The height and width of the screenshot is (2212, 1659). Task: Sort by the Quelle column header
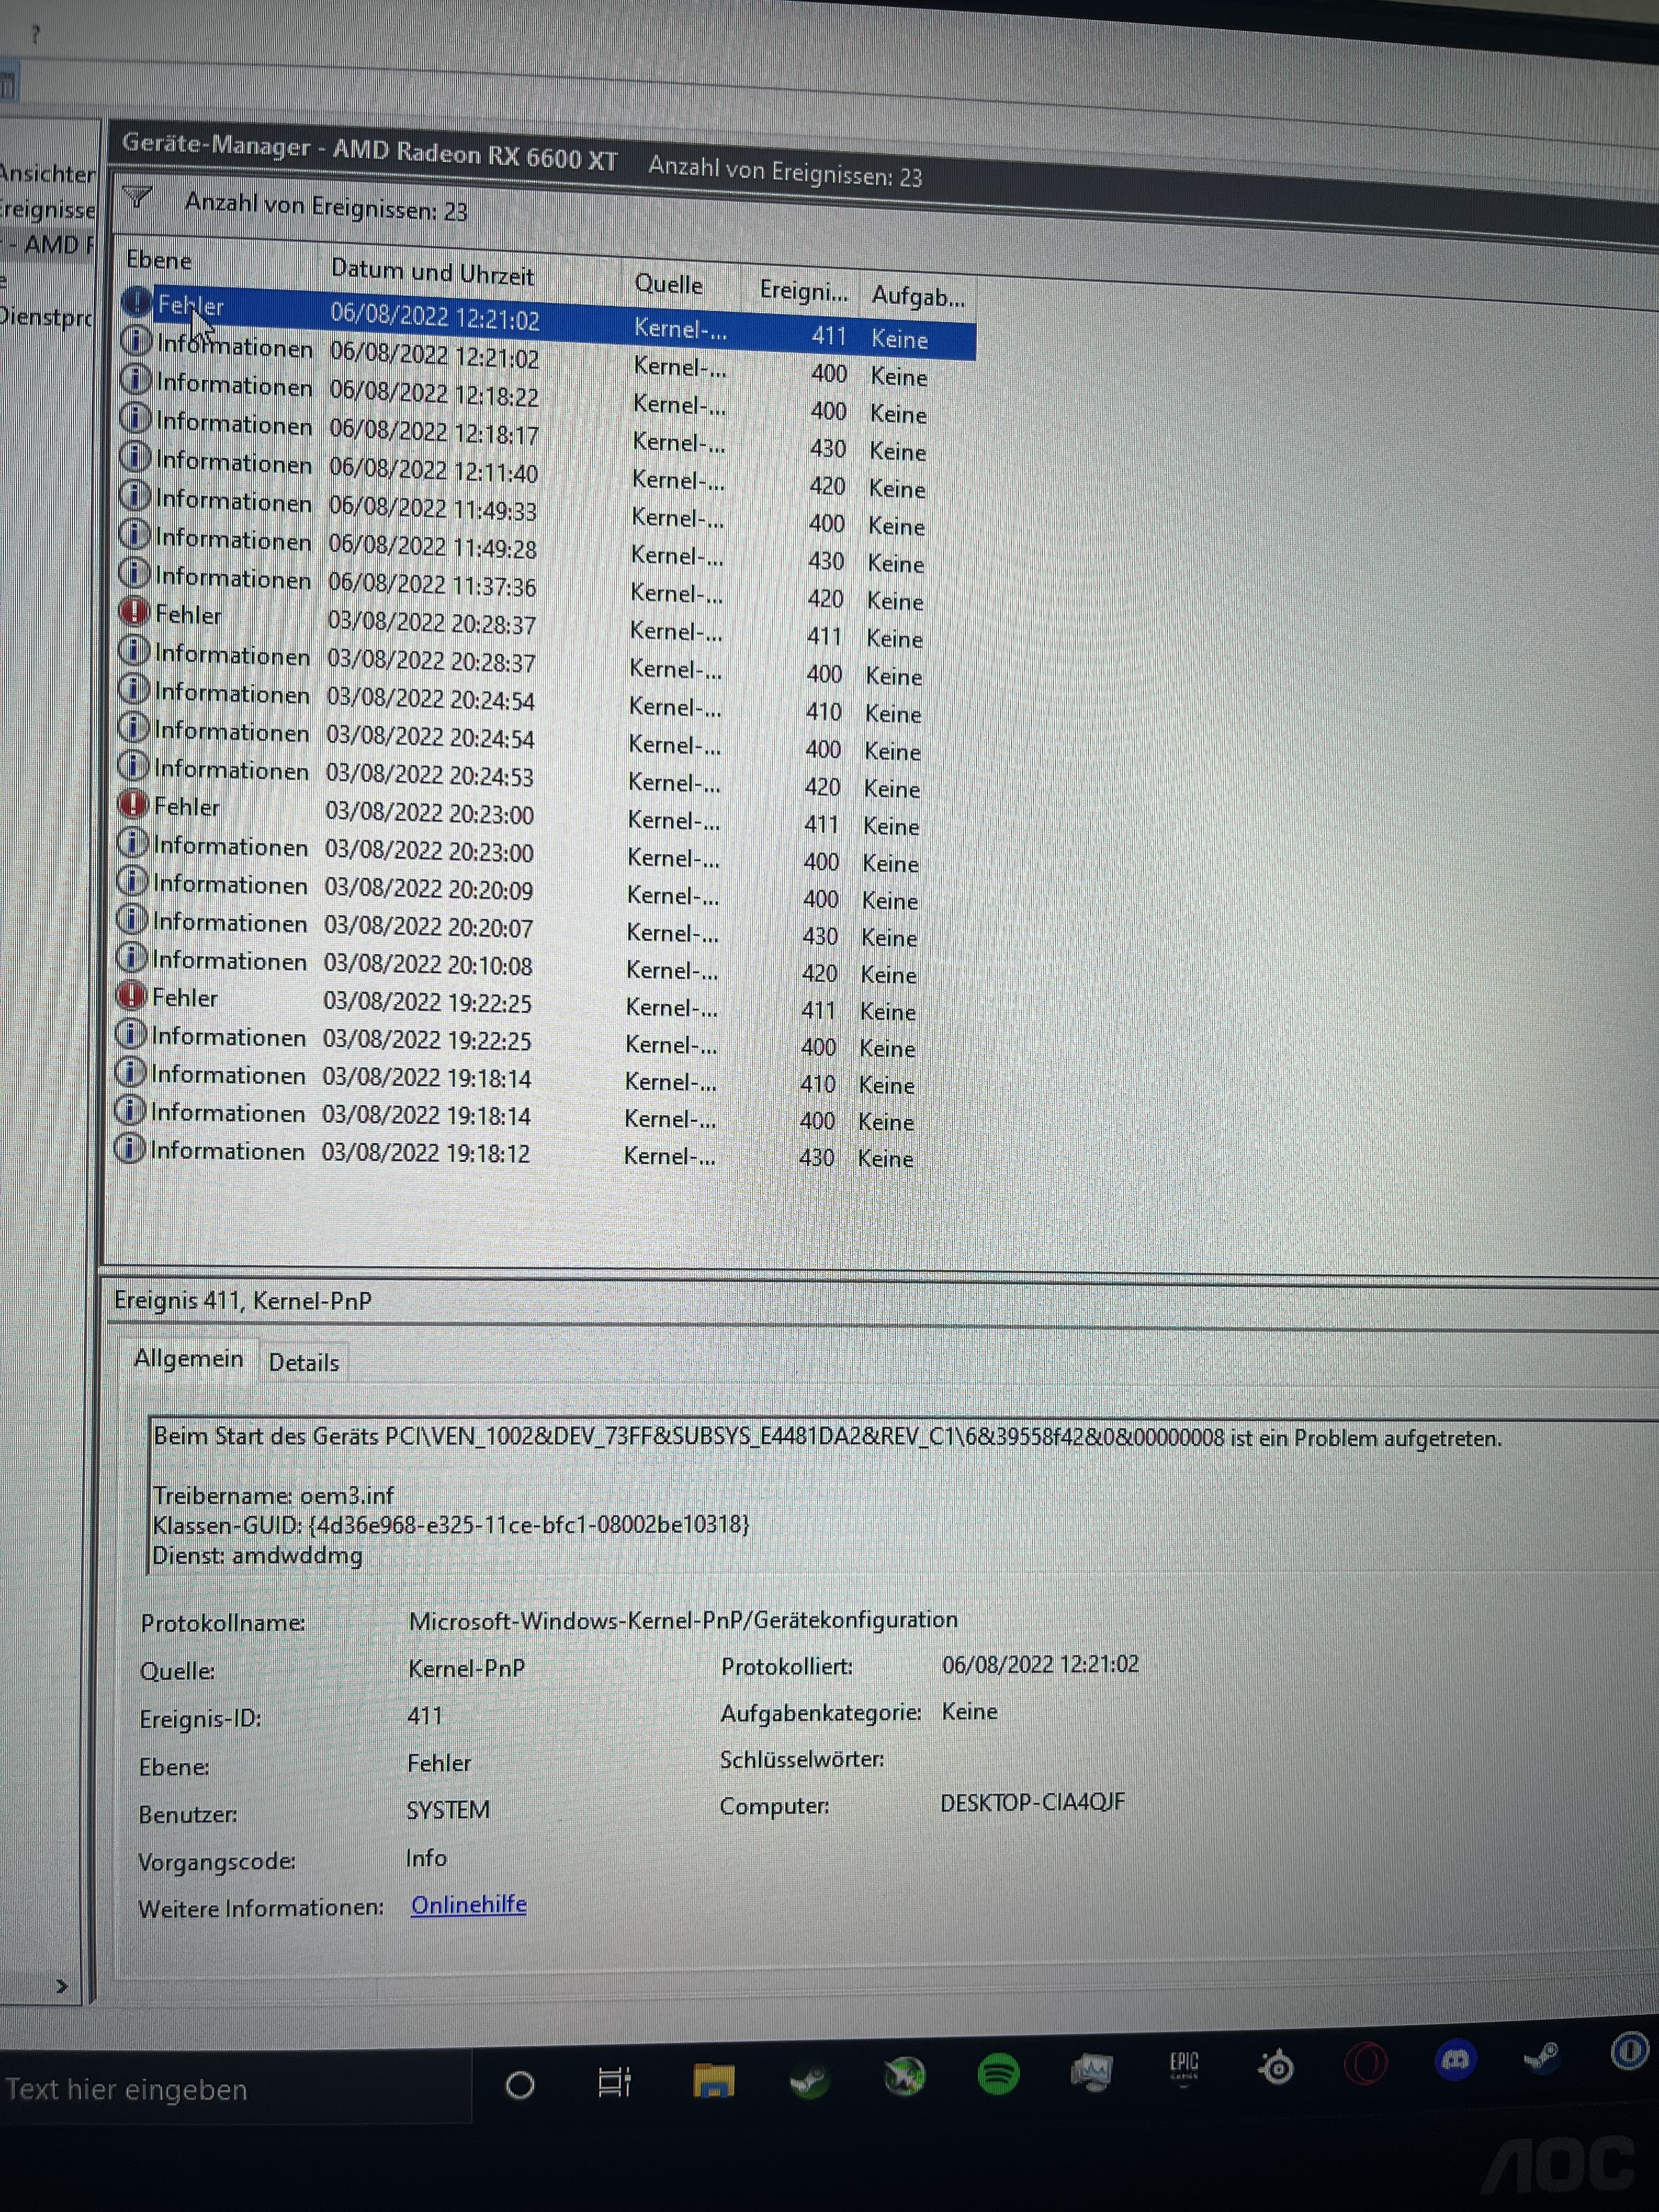tap(668, 285)
